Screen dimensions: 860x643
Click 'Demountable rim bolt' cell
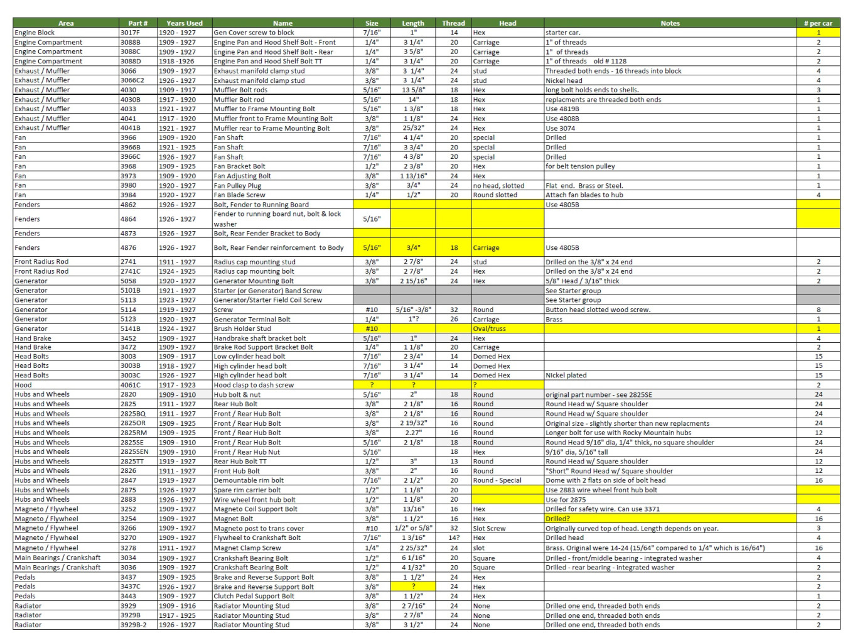282,480
